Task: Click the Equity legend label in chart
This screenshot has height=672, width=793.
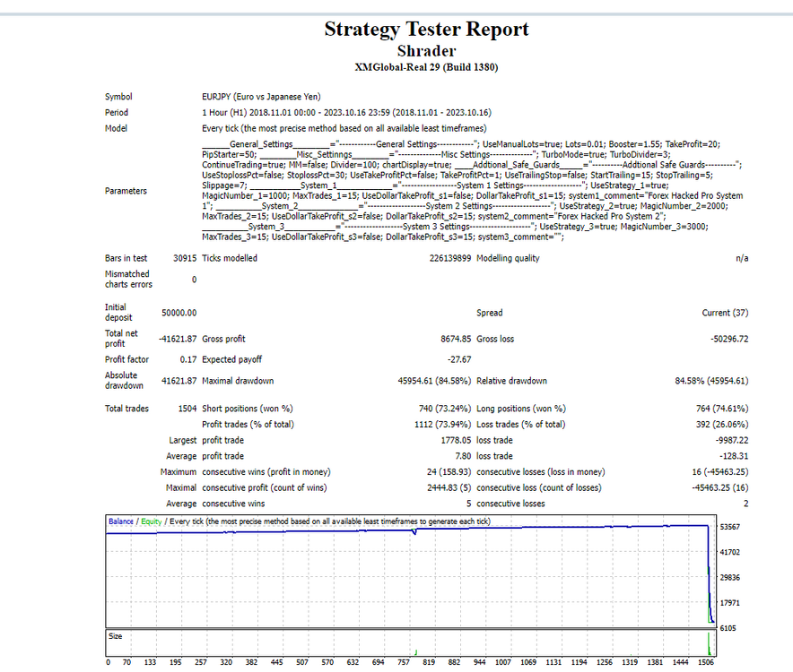Action: click(152, 521)
